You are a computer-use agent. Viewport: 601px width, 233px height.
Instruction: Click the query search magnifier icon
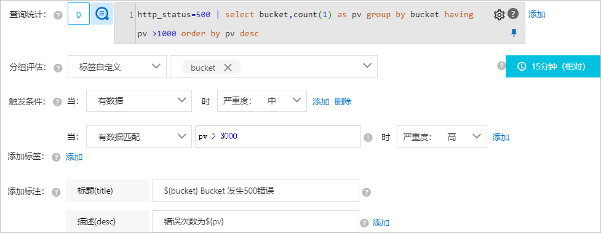click(102, 14)
